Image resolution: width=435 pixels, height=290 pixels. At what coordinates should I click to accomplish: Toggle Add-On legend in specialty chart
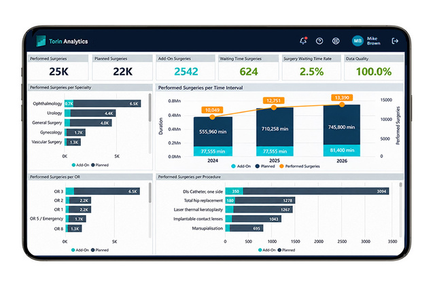80,165
